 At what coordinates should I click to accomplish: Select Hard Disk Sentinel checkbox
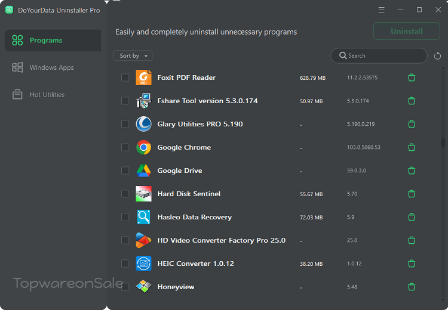click(125, 194)
